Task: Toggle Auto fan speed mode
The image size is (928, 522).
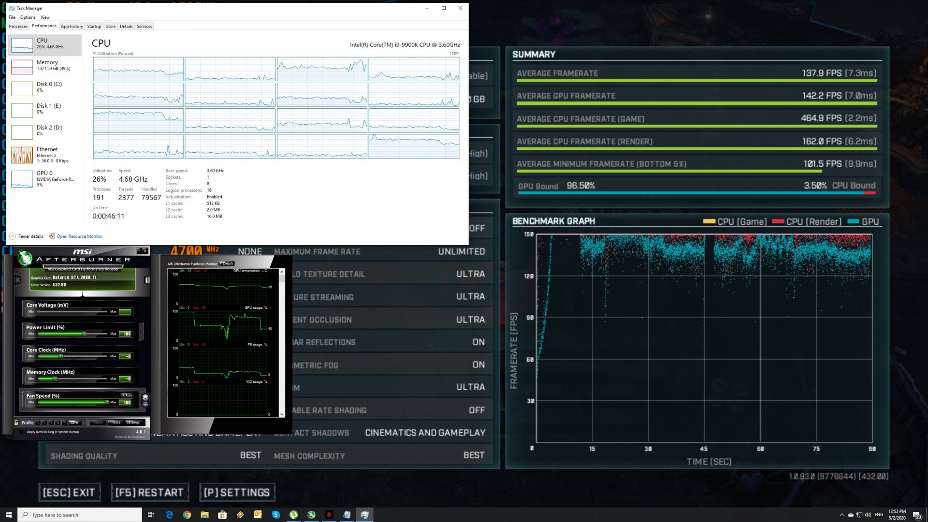Action: pyautogui.click(x=128, y=395)
